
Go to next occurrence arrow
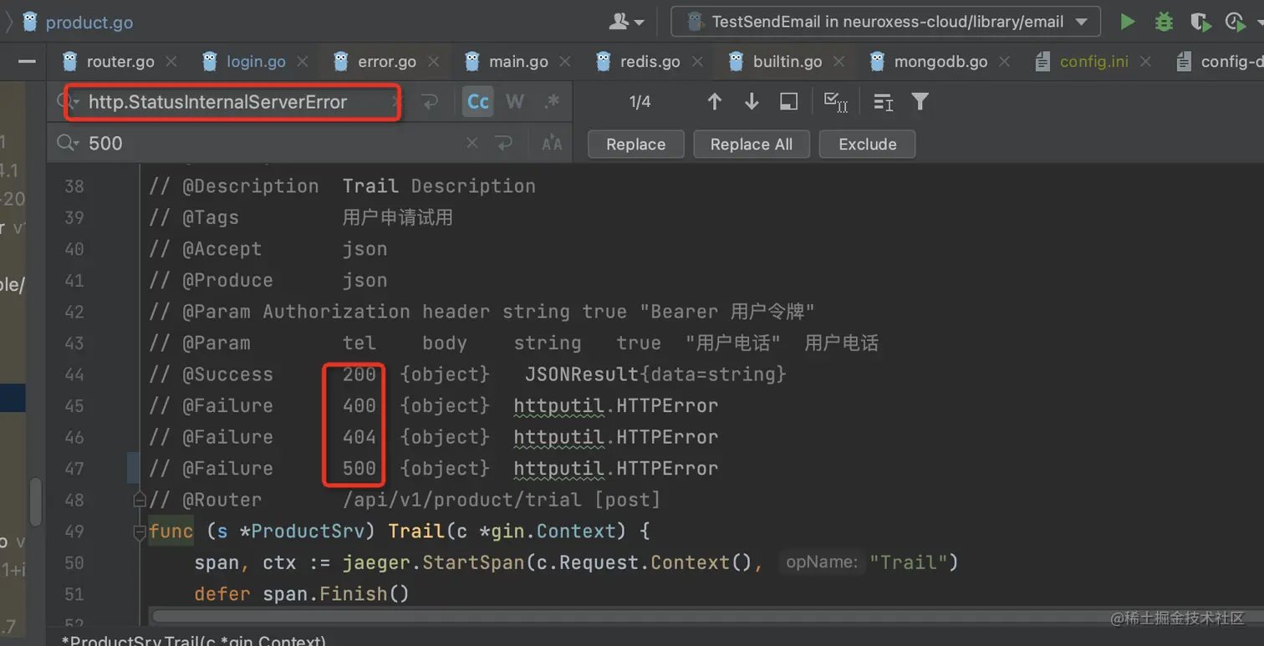click(x=752, y=102)
